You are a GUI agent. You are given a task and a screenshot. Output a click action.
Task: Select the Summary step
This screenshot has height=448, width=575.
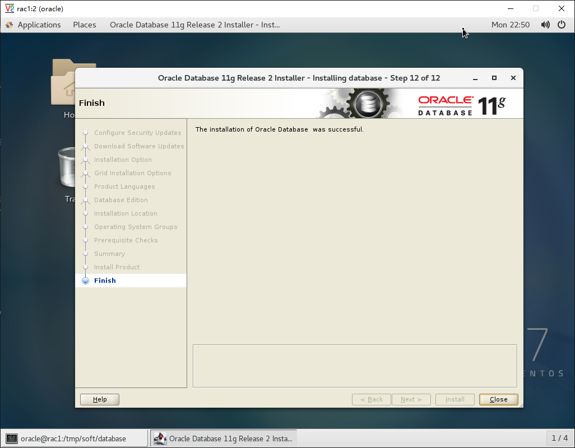pos(109,254)
